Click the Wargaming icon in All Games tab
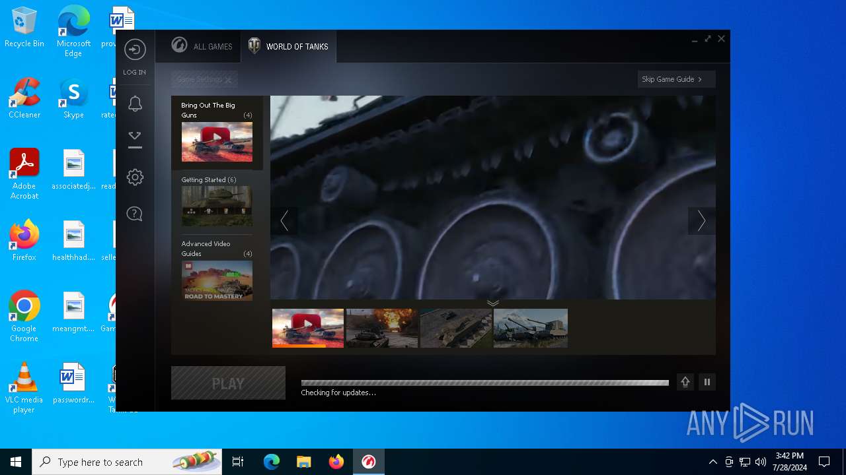The width and height of the screenshot is (846, 475). tap(179, 45)
